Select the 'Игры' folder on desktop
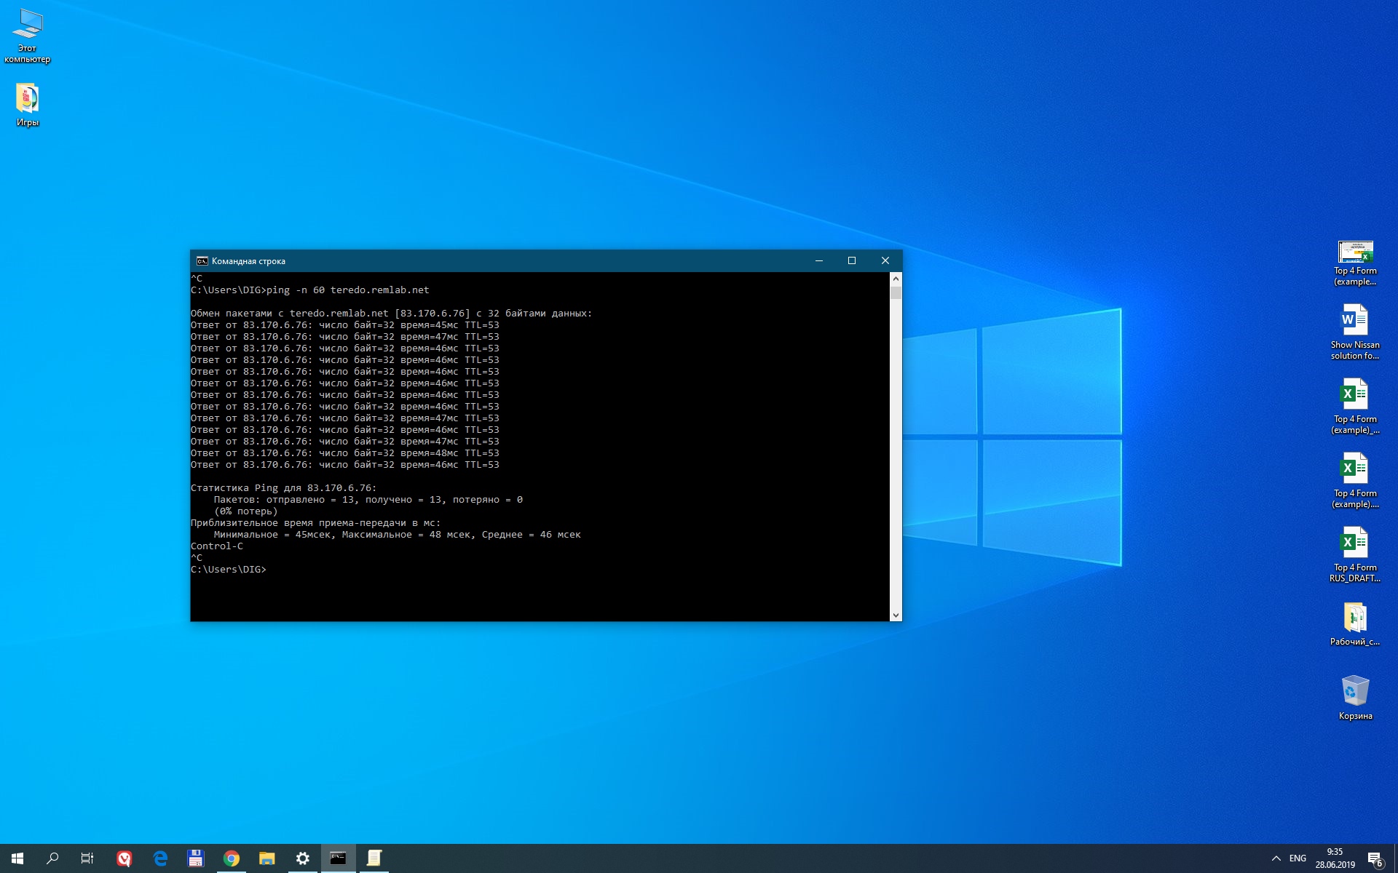This screenshot has height=873, width=1398. tap(27, 105)
